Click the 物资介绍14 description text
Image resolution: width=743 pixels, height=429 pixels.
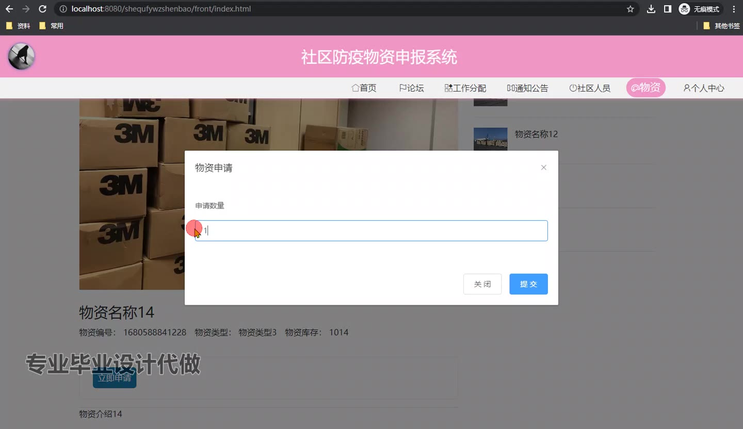tap(101, 414)
